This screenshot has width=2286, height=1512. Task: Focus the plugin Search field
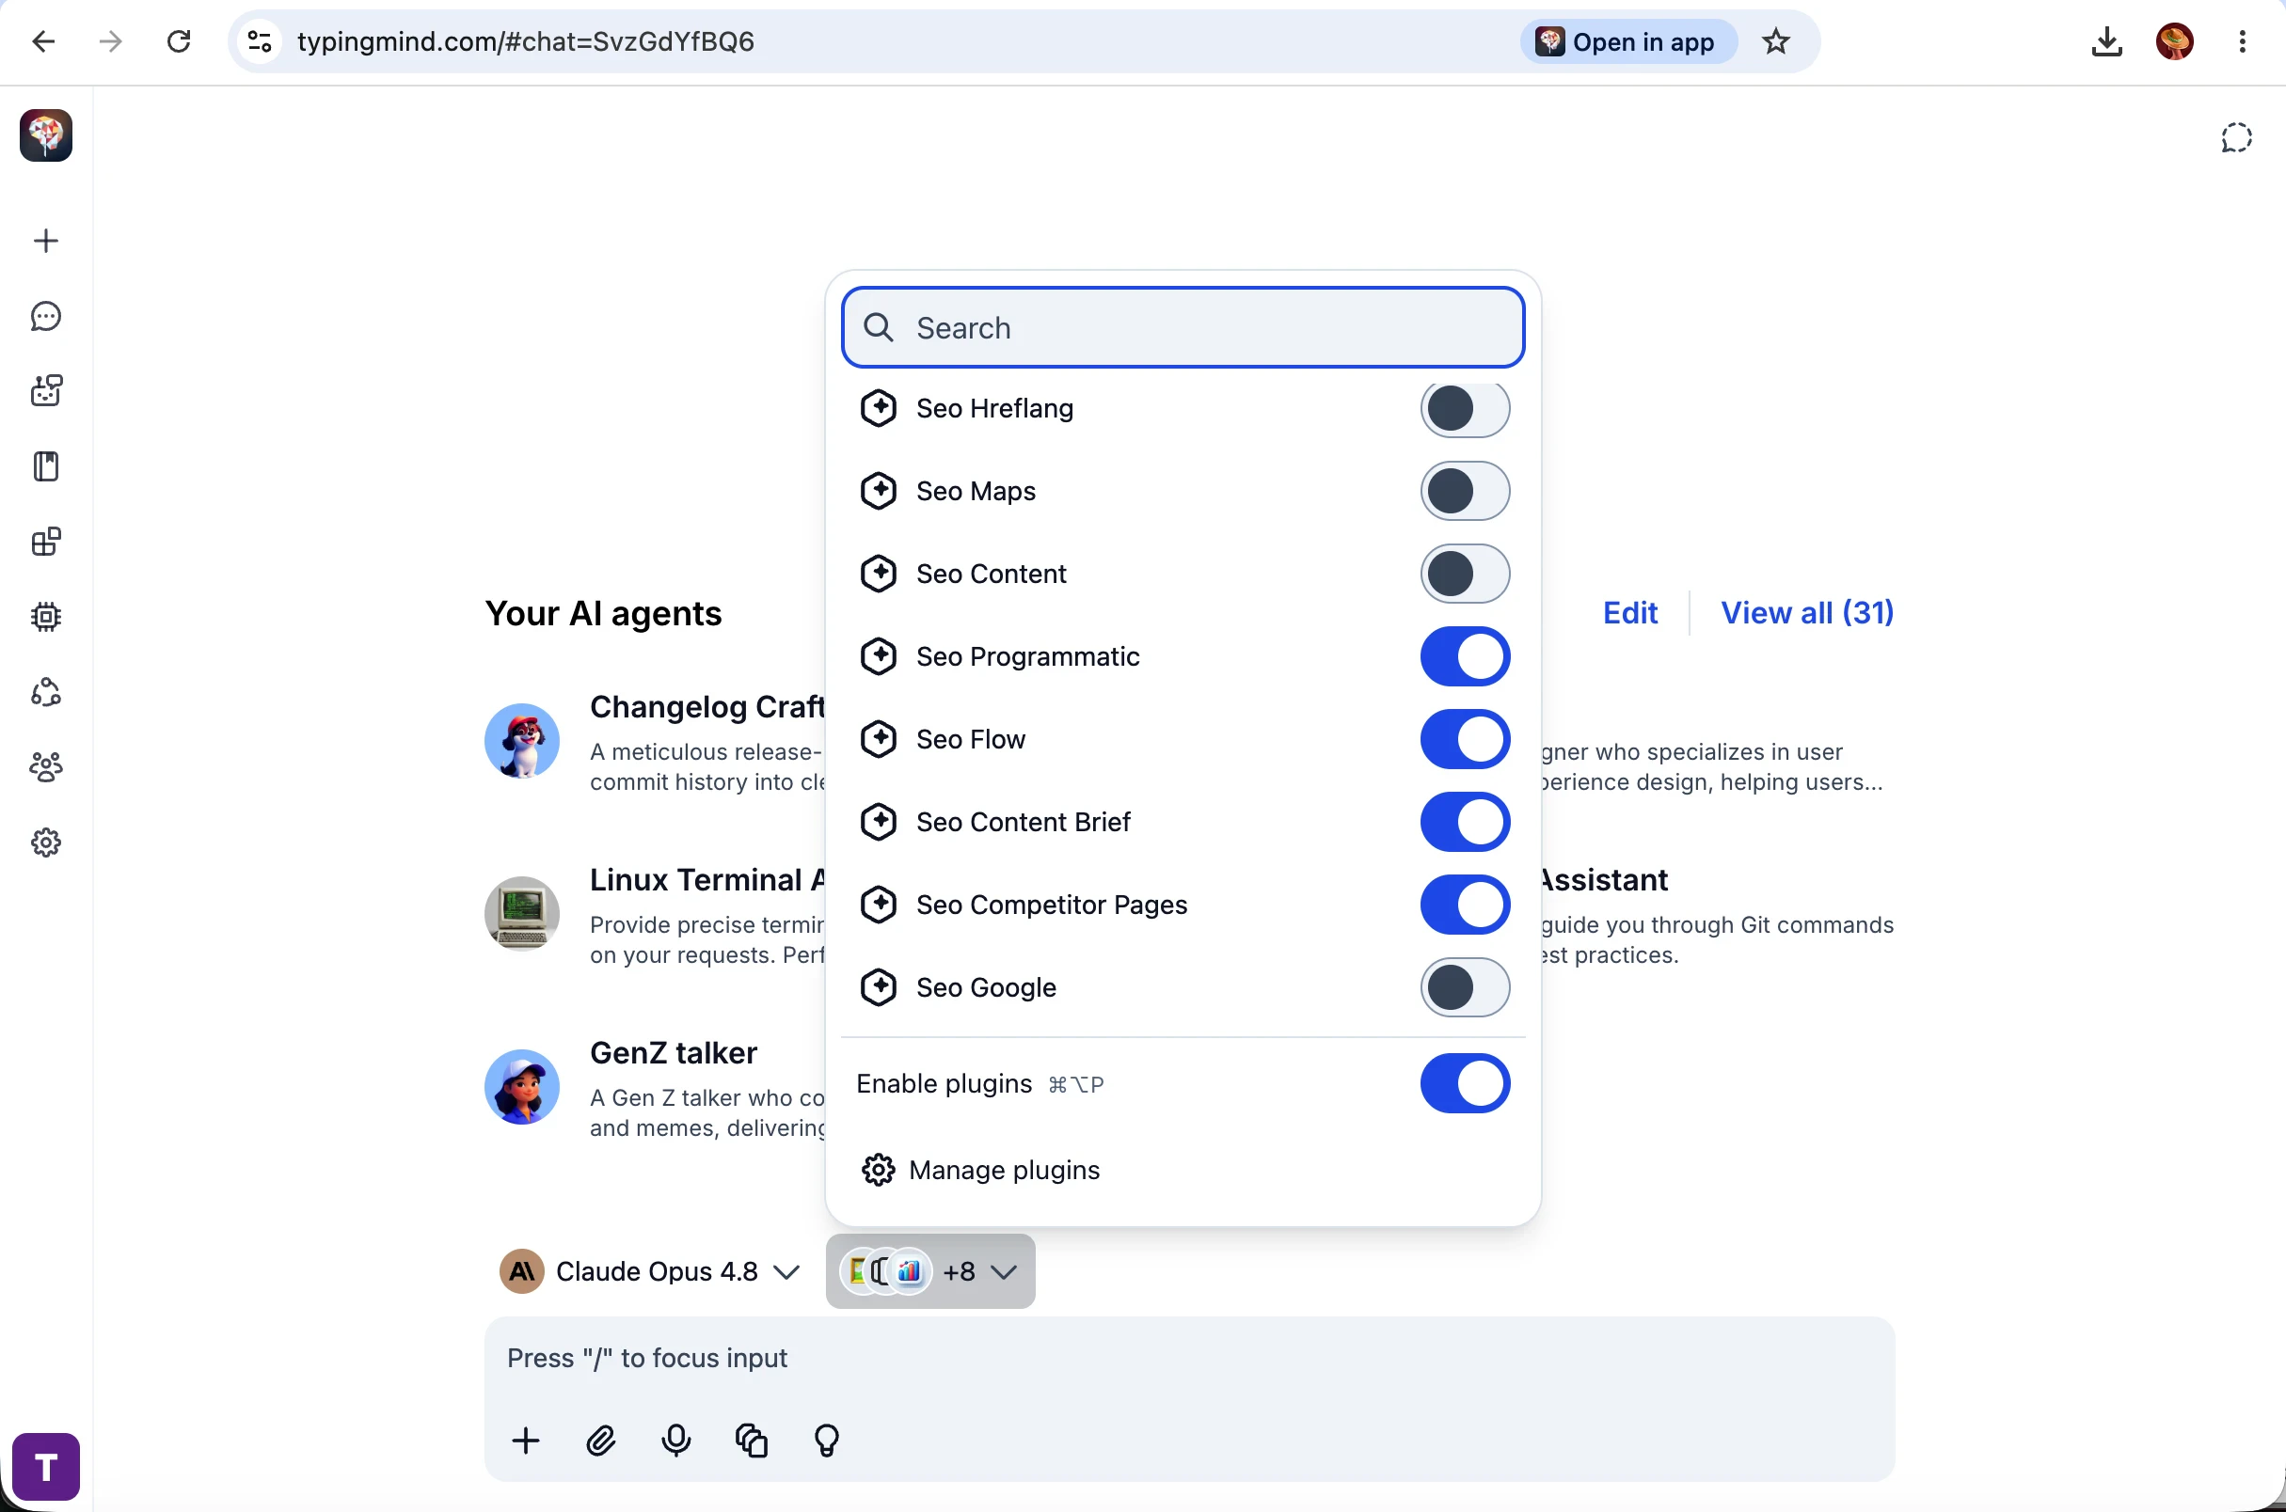coord(1183,328)
